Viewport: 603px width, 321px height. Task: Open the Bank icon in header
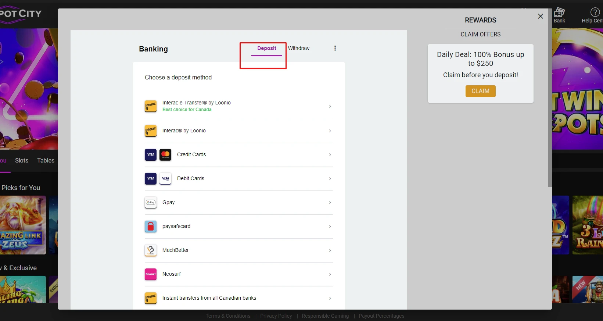(x=559, y=15)
